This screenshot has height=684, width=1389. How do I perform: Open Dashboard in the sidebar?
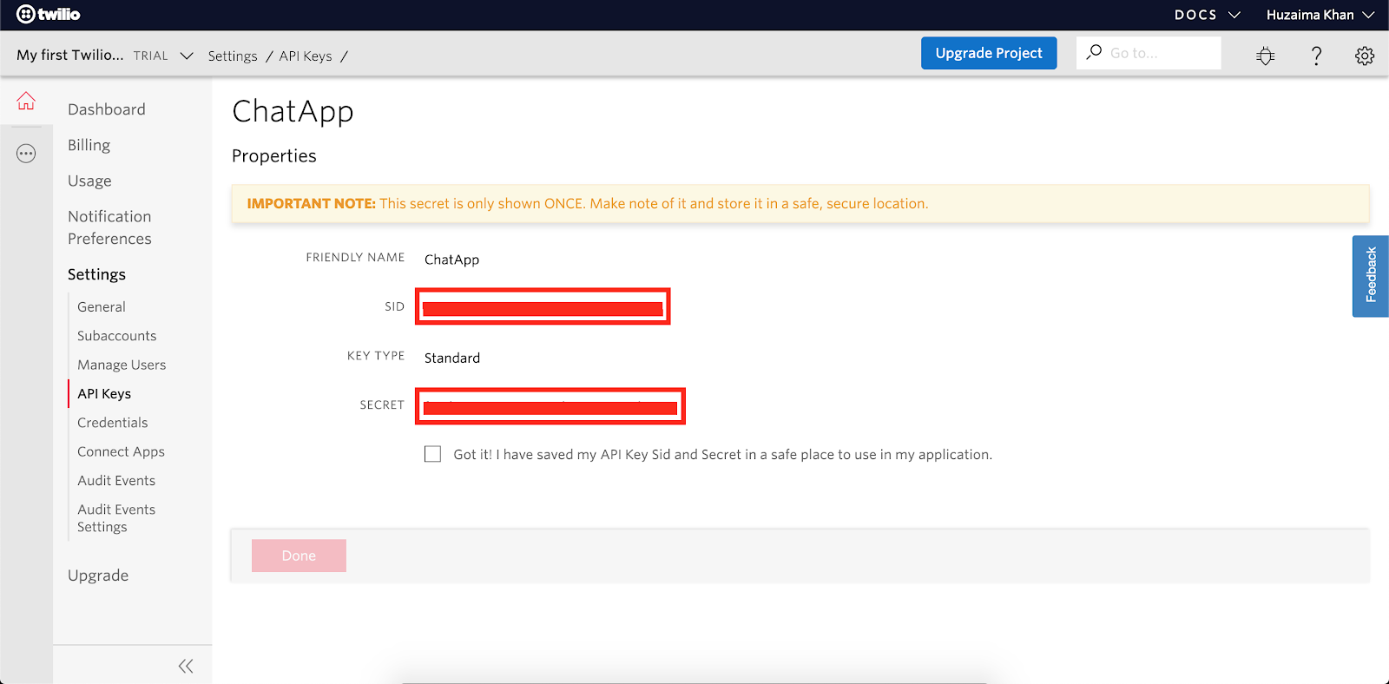(107, 109)
